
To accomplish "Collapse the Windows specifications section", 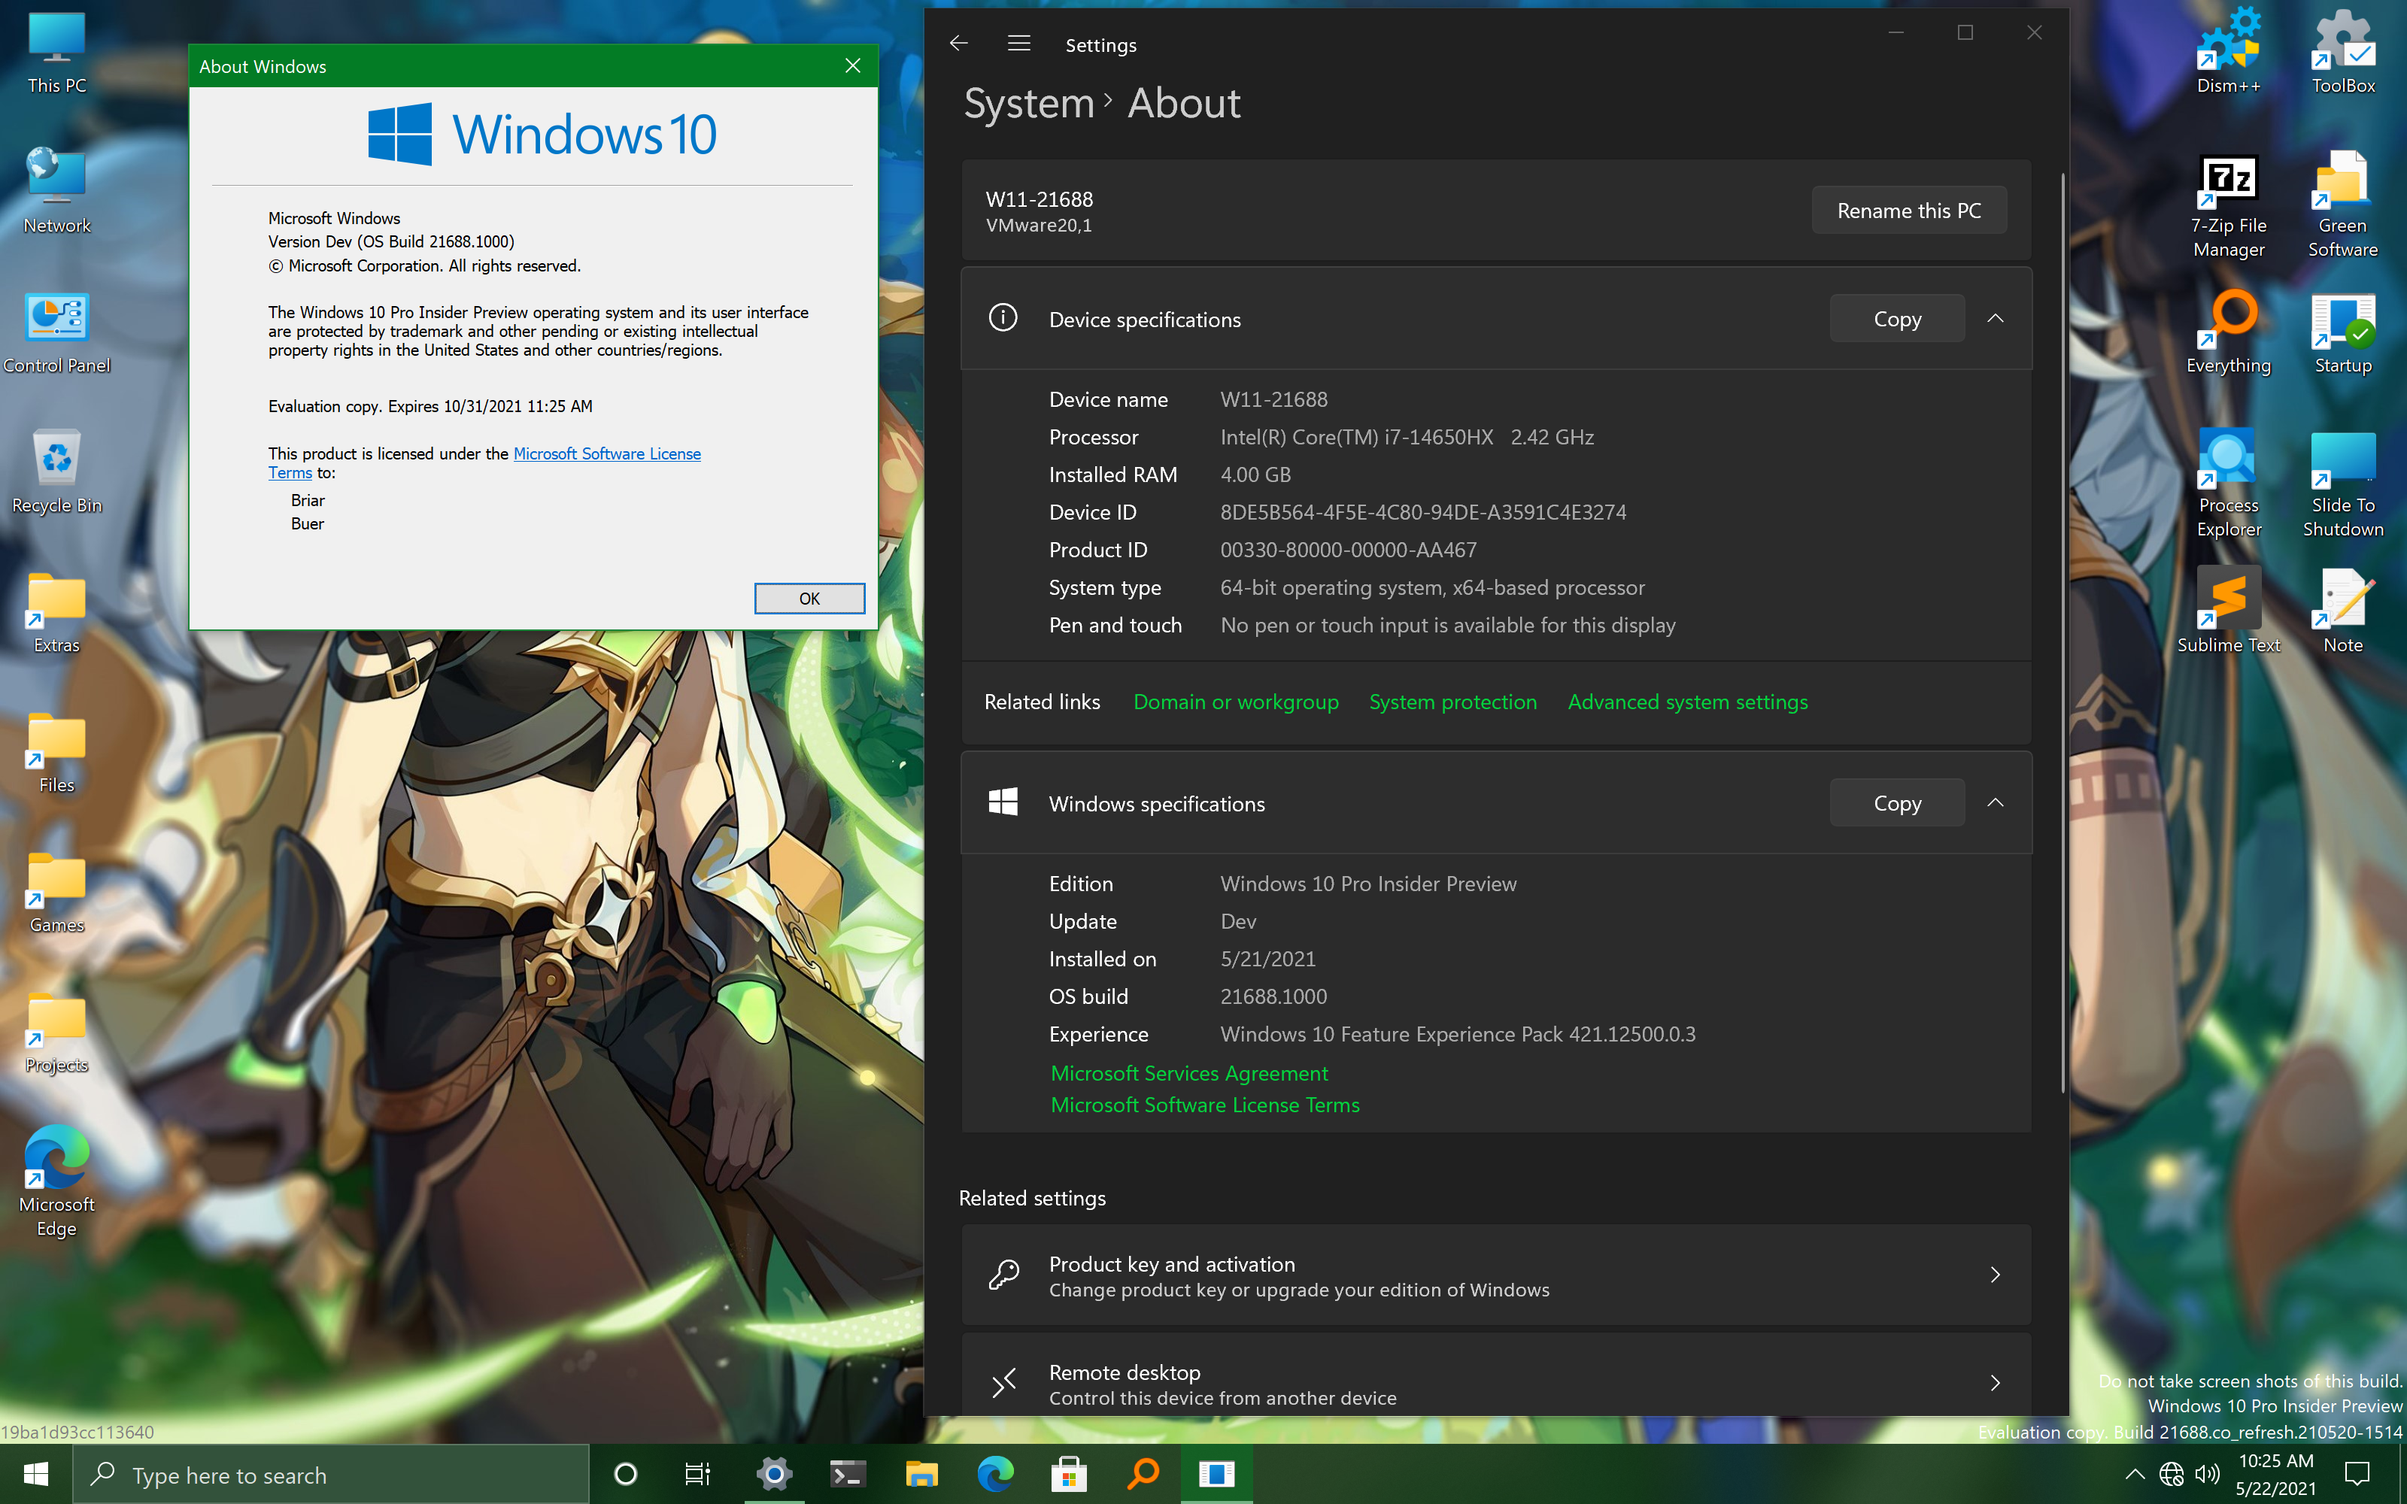I will coord(1996,802).
